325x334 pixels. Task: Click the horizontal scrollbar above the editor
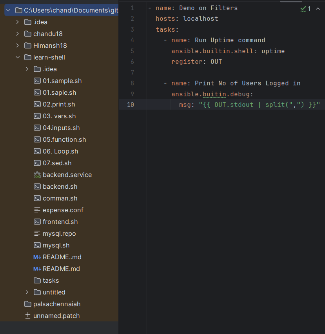pyautogui.click(x=292, y=2)
